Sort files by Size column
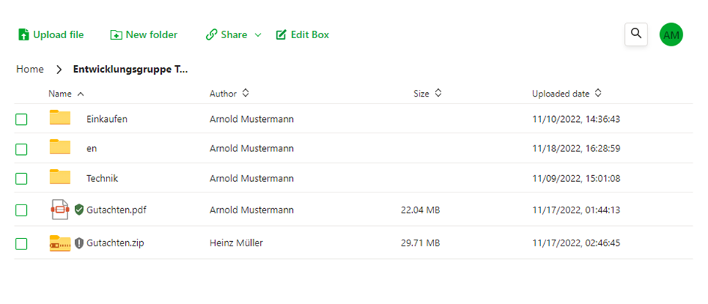708x304 pixels. pos(438,94)
